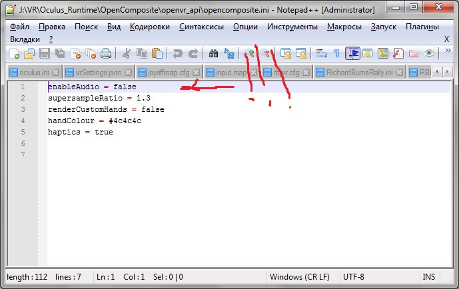Open the Поиск menu
The width and height of the screenshot is (459, 289).
[x=86, y=27]
